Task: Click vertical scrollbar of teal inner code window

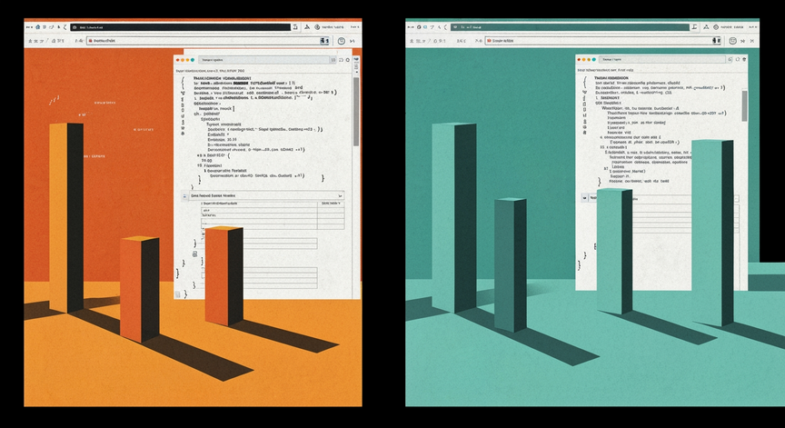Action: (744, 105)
